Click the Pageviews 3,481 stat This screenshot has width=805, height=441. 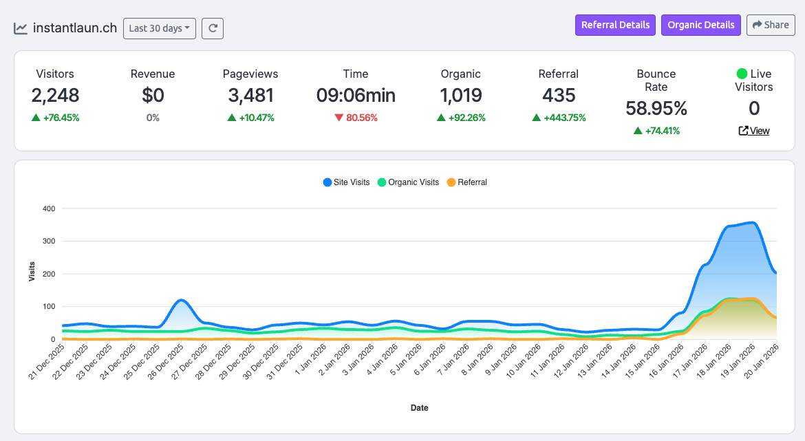tap(250, 95)
